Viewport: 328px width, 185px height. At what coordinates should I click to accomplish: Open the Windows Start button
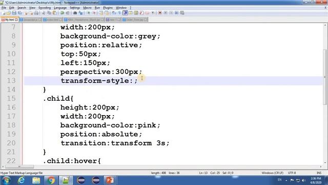tap(6, 180)
